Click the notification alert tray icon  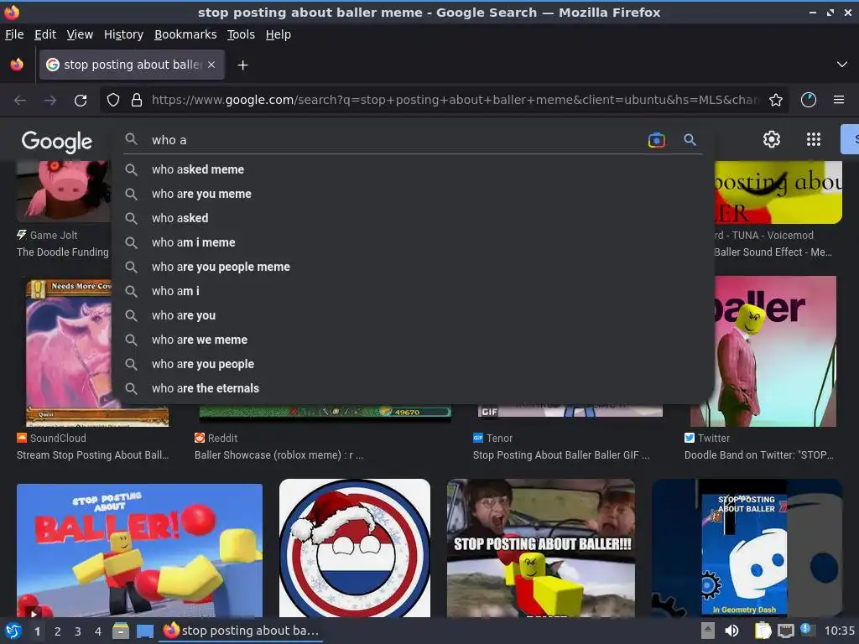pos(805,629)
